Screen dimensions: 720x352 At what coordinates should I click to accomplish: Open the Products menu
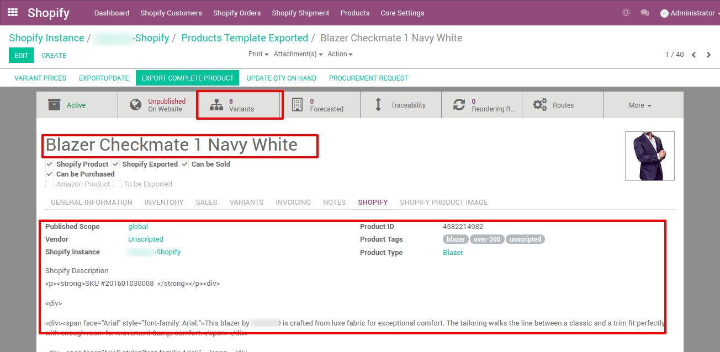[x=355, y=13]
